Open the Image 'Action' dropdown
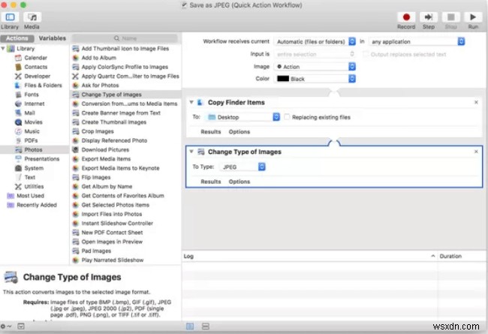Viewport: 488px width, 334px height. (x=315, y=67)
